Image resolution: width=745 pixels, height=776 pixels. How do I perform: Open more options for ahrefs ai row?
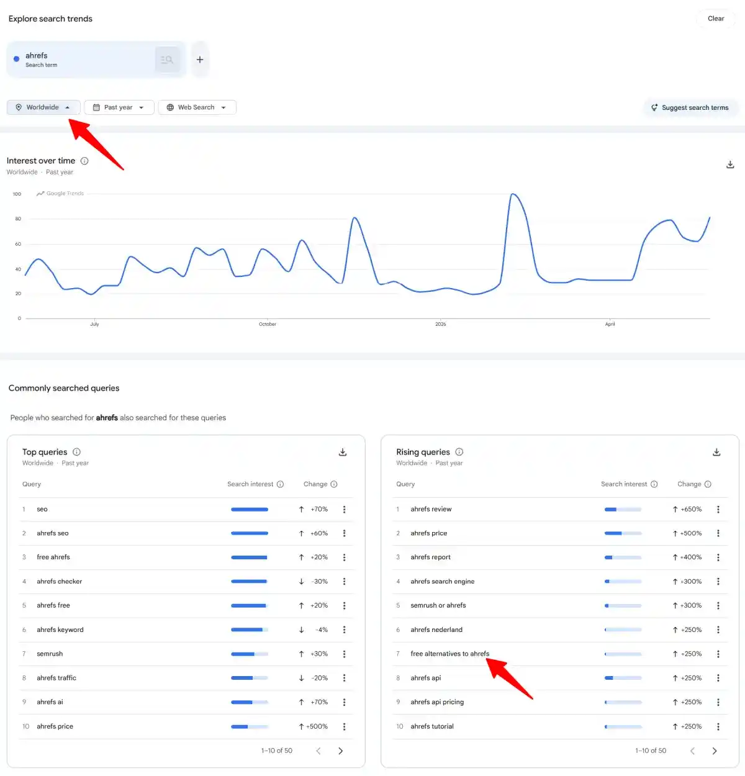point(345,702)
